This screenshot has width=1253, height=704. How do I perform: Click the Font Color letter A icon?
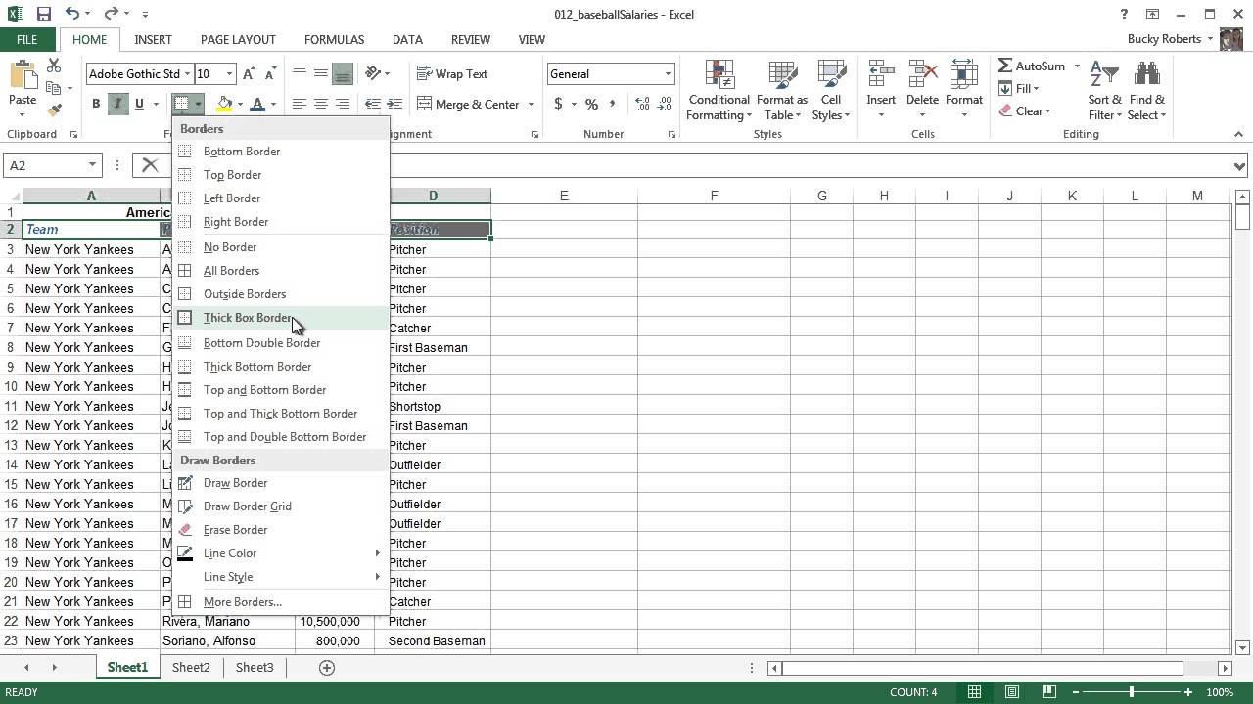[x=257, y=104]
